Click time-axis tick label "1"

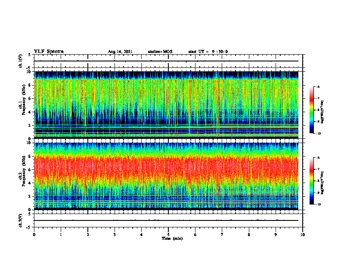[x=61, y=235]
